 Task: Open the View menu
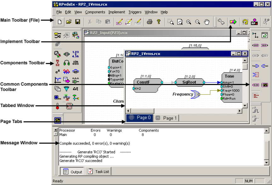[x=78, y=12]
